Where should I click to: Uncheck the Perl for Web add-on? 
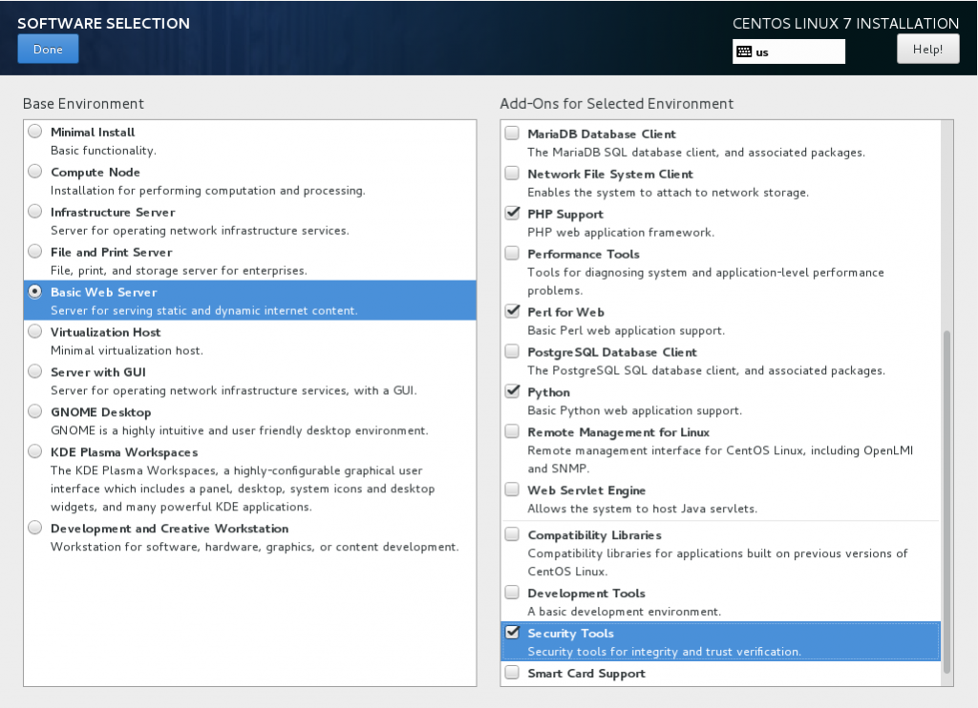point(512,311)
